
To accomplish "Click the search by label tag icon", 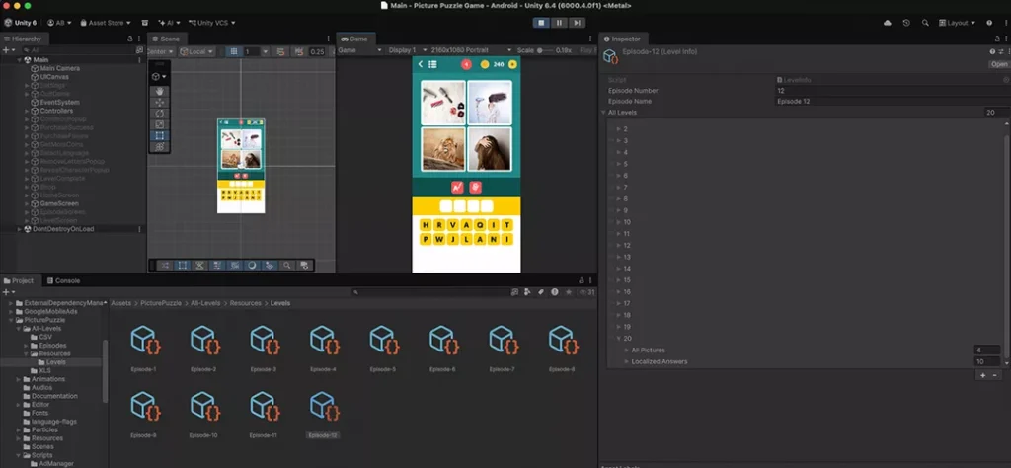I will click(540, 292).
